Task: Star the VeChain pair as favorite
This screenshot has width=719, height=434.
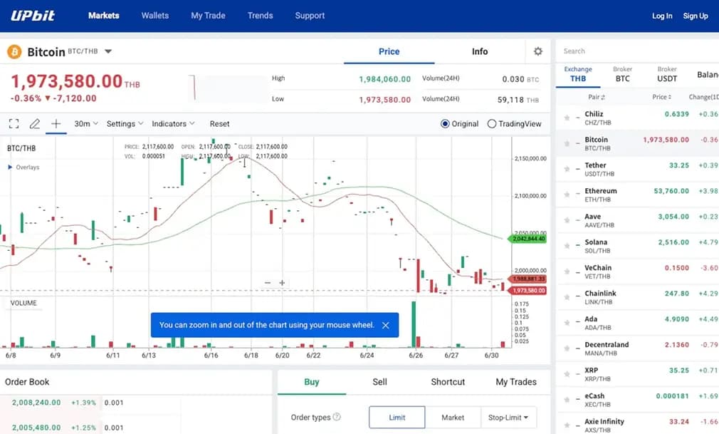Action: [x=567, y=272]
